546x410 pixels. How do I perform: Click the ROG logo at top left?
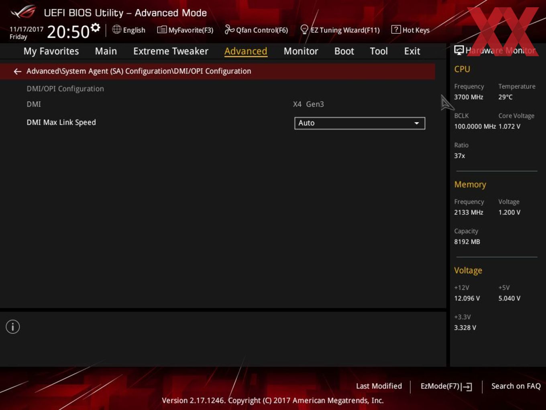click(23, 12)
